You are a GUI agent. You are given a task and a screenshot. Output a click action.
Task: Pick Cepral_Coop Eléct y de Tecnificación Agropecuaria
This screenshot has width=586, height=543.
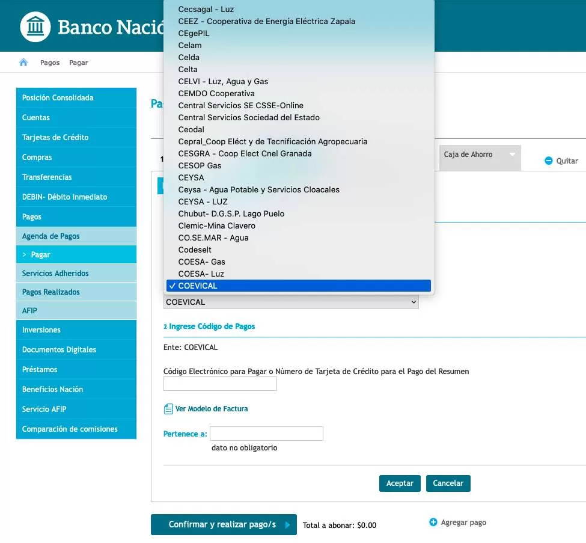tap(299, 141)
